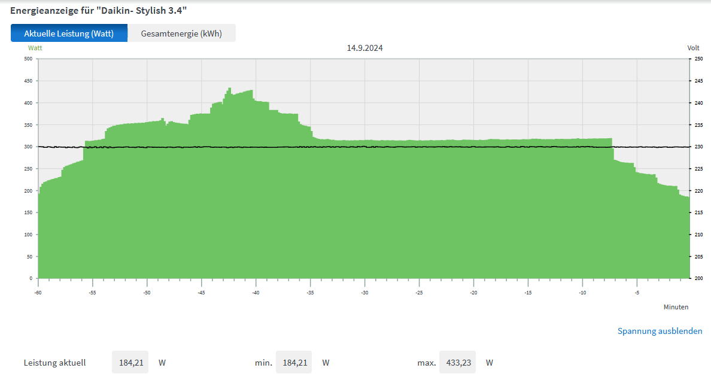This screenshot has height=374, width=711.
Task: Click the 200 mark on the Volt axis
Action: pos(698,279)
